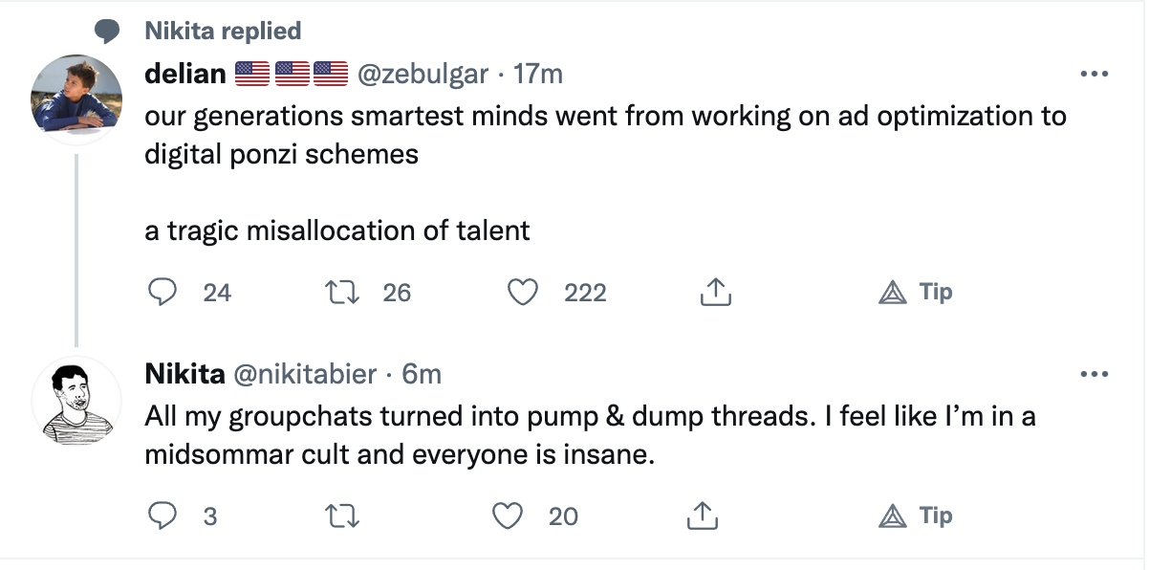
Task: Open more options for delian's tweet
Action: pyautogui.click(x=1093, y=74)
